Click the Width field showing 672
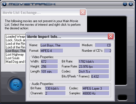Image resolution: width=136 pixels, height=104 pixels. pyautogui.click(x=49, y=61)
